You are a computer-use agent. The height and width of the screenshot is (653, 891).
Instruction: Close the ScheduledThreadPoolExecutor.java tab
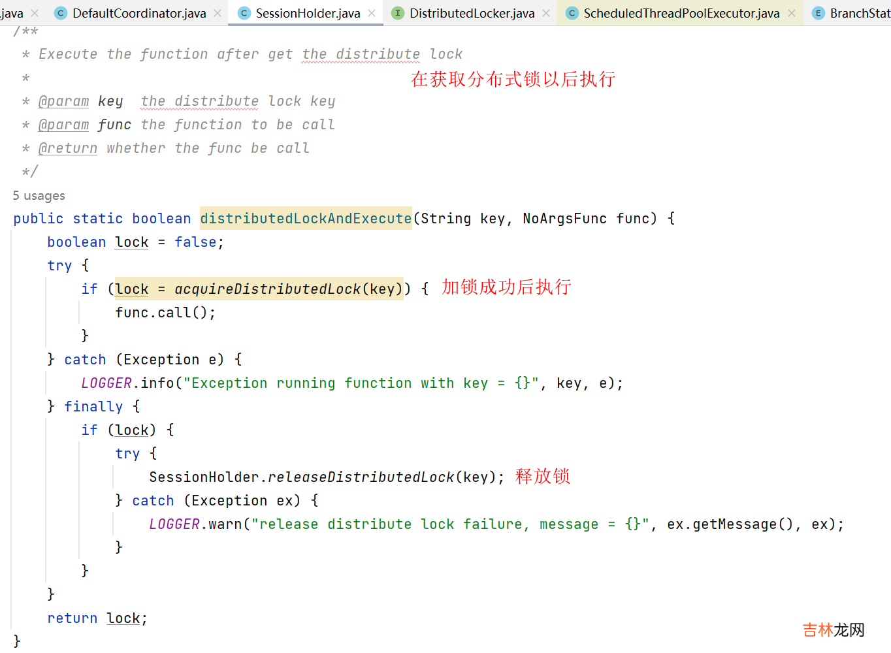pos(792,13)
